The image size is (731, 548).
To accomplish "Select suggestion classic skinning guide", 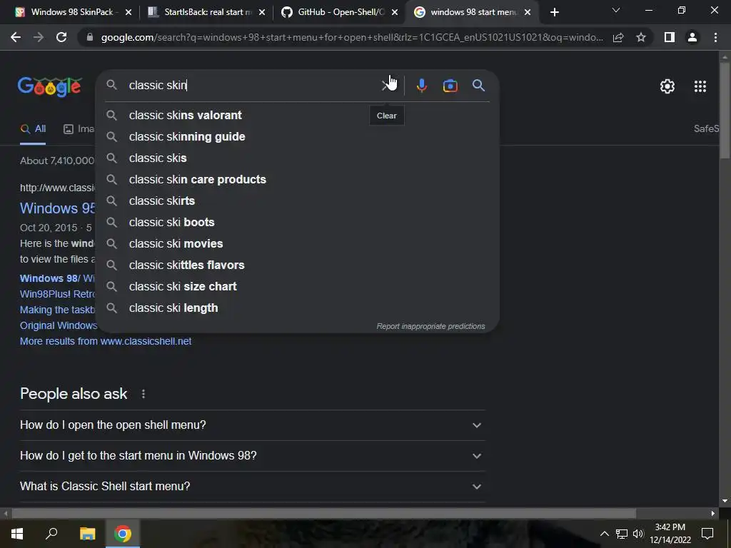I will [x=298, y=136].
